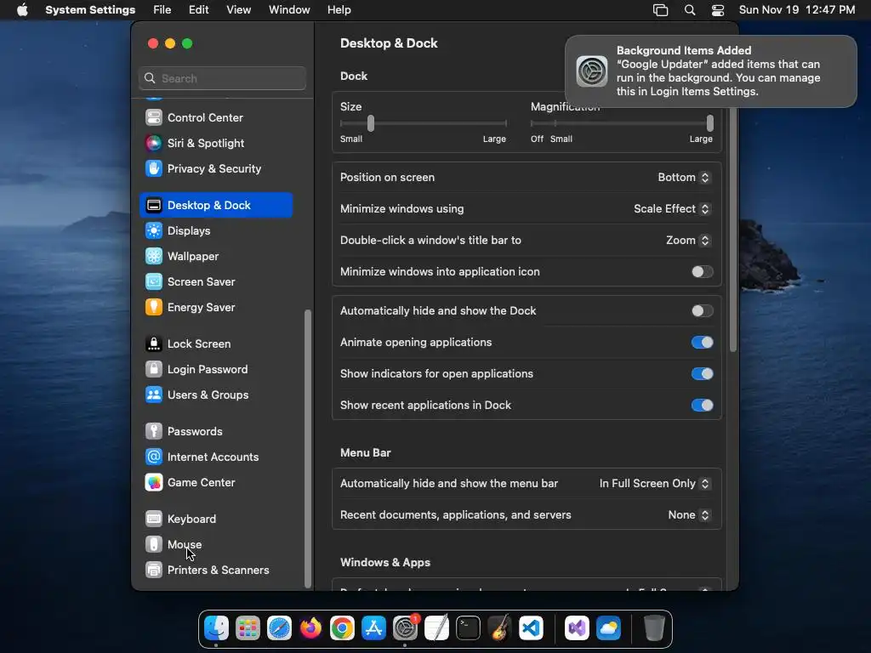Launch GarageBand from the Dock
The height and width of the screenshot is (653, 871).
500,628
